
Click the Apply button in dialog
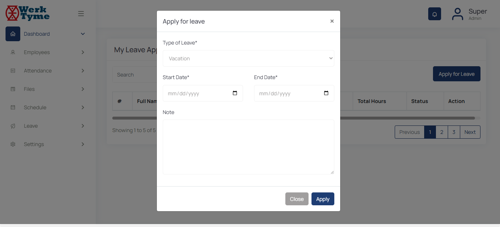point(323,199)
